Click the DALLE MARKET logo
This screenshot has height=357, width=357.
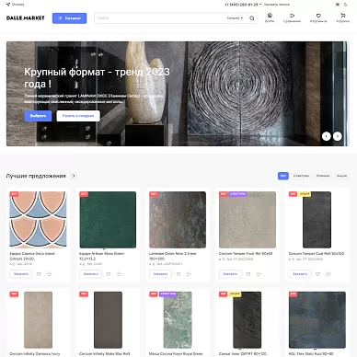pos(26,18)
